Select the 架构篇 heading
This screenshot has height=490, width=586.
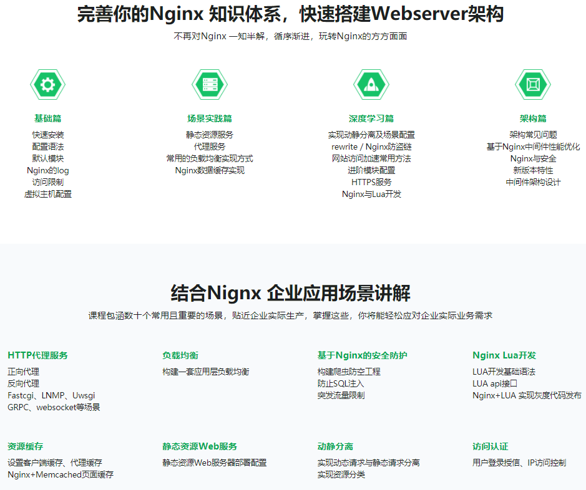click(x=533, y=118)
